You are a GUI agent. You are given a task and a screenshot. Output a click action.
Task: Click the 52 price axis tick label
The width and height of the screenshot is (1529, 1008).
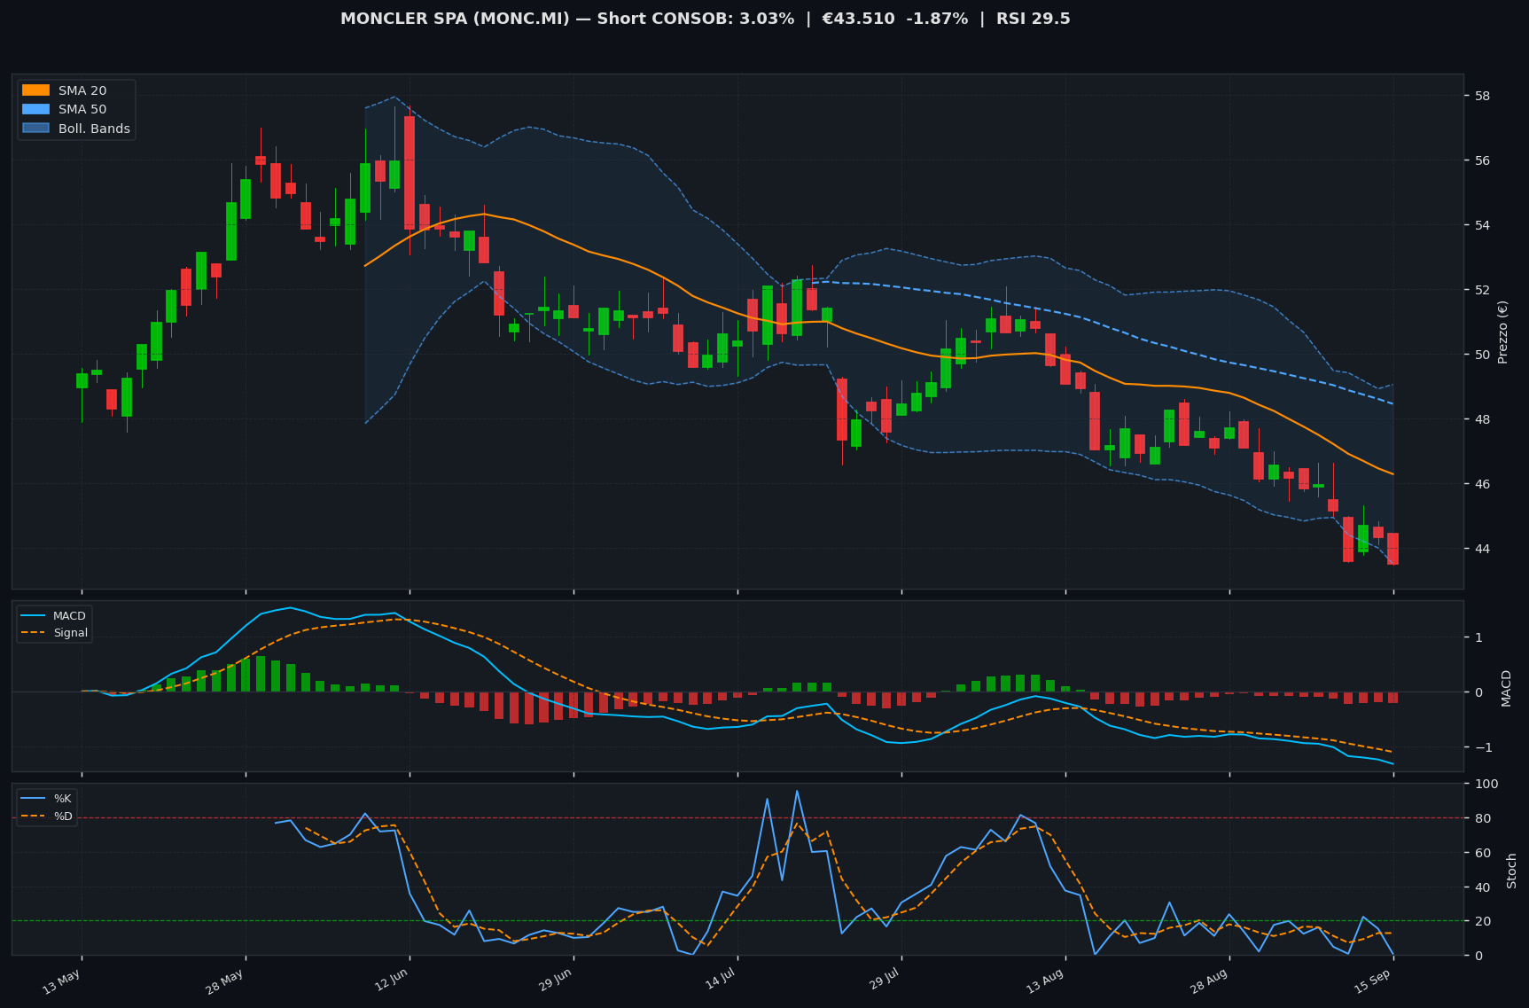pyautogui.click(x=1482, y=290)
